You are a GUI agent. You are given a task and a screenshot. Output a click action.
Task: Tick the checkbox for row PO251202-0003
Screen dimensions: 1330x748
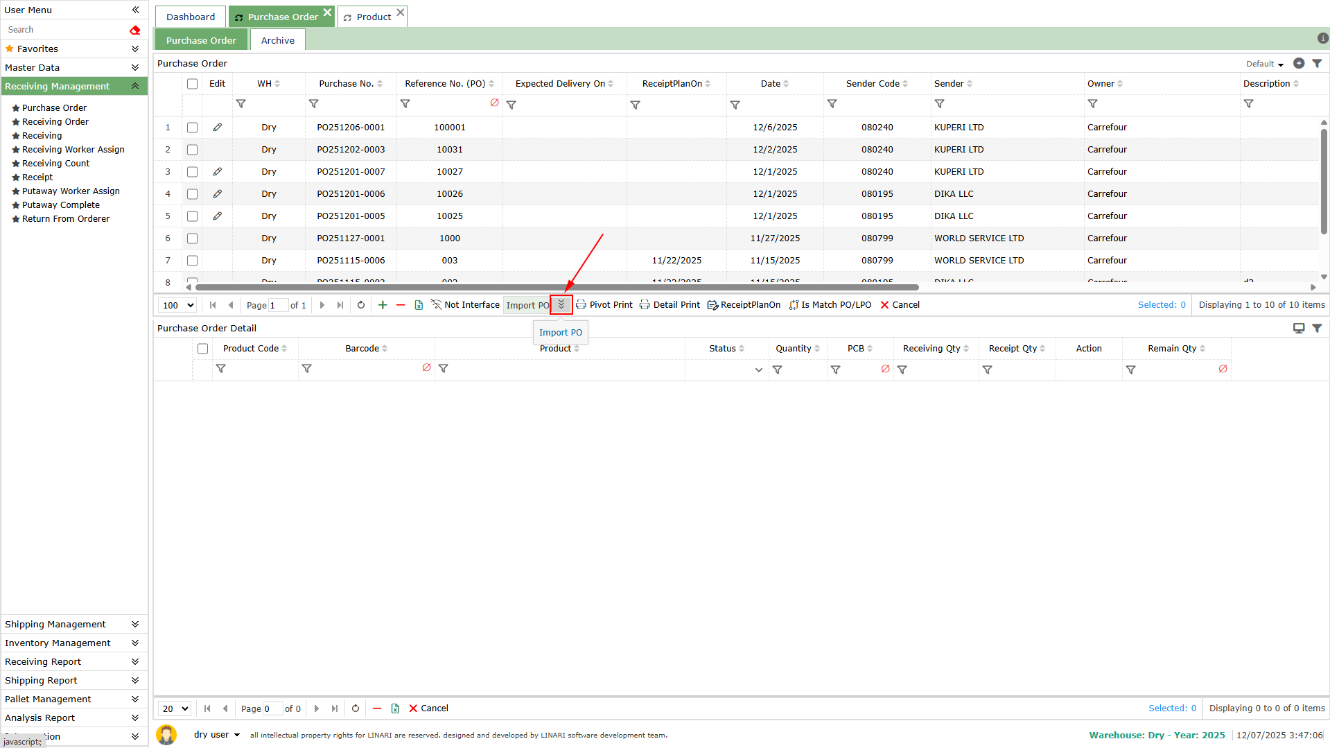[193, 150]
